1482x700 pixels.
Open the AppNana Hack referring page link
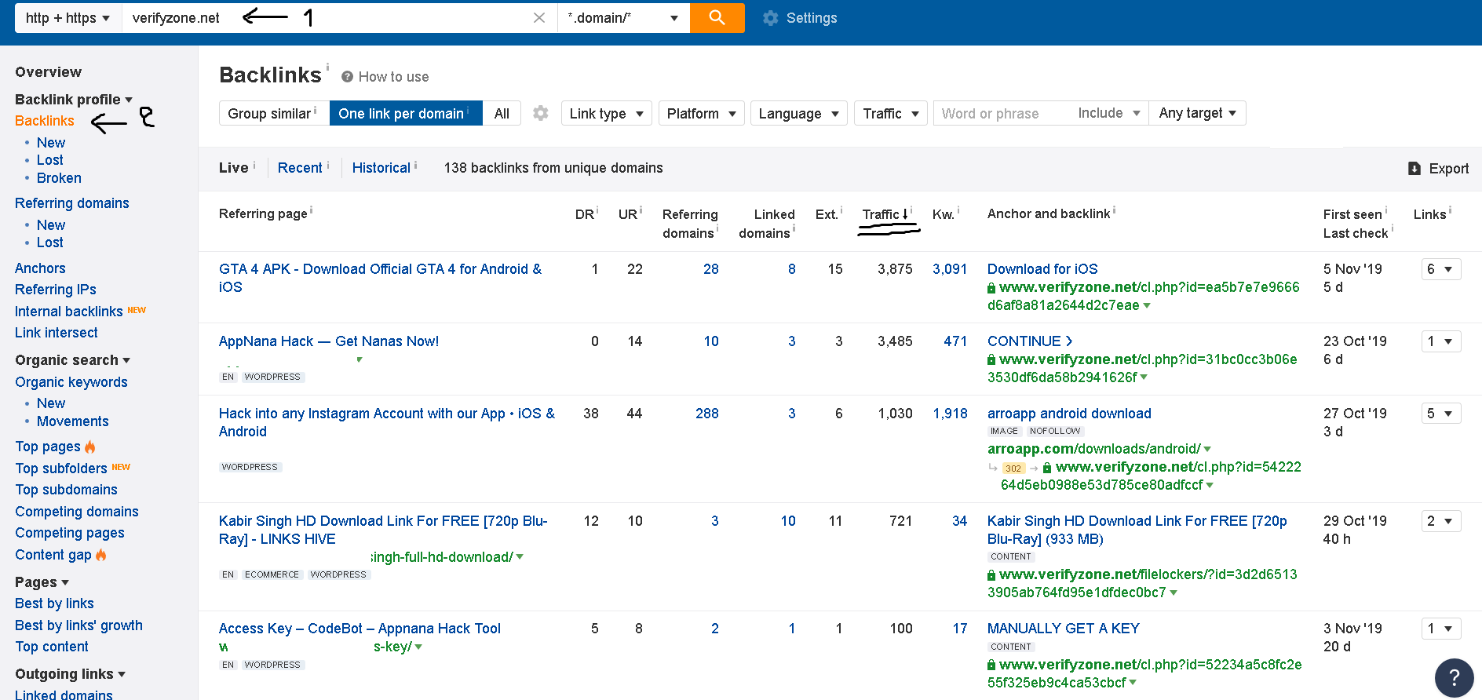[329, 341]
